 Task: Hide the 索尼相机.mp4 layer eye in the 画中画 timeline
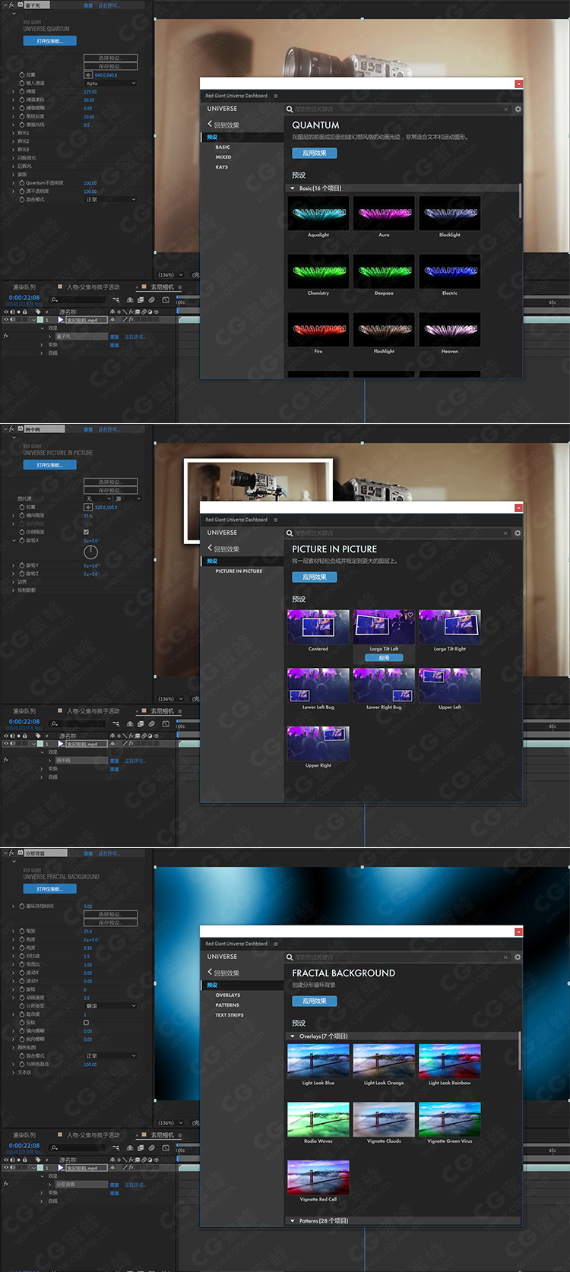tap(6, 743)
